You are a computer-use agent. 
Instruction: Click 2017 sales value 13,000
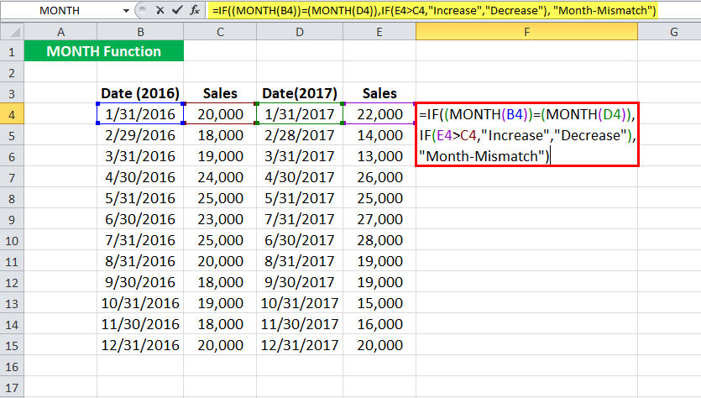(x=379, y=156)
